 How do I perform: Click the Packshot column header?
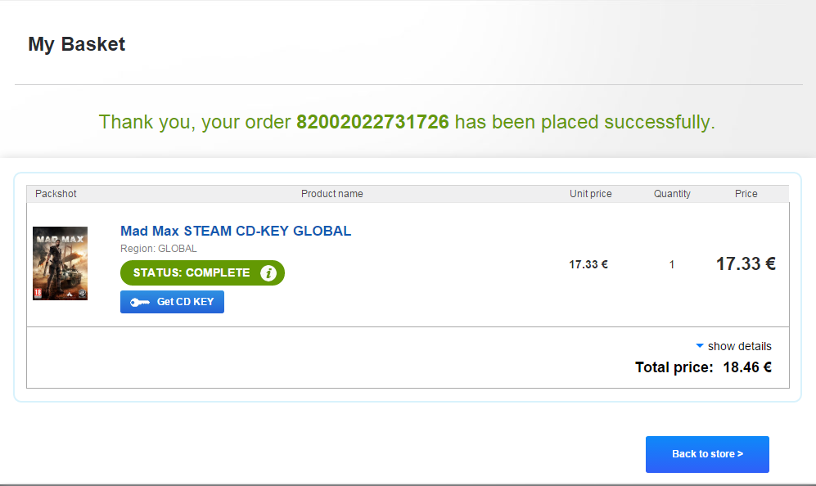56,194
